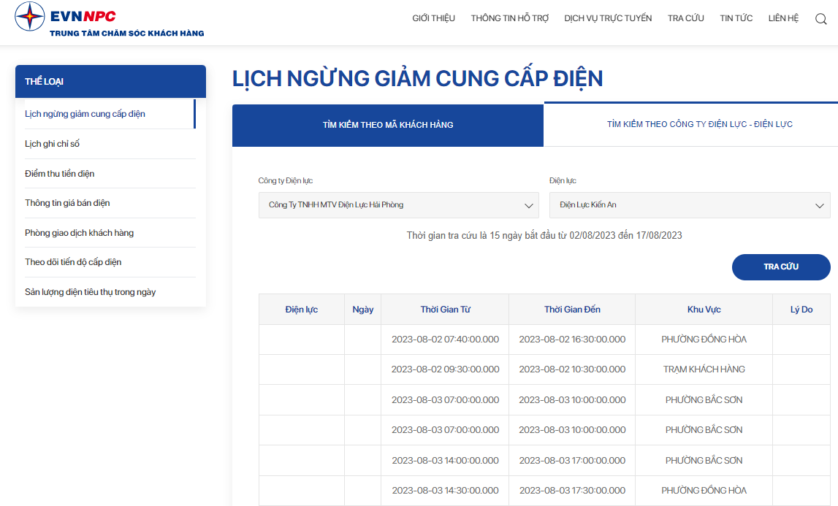838x506 pixels.
Task: Open the search magnifier icon
Action: (x=821, y=19)
